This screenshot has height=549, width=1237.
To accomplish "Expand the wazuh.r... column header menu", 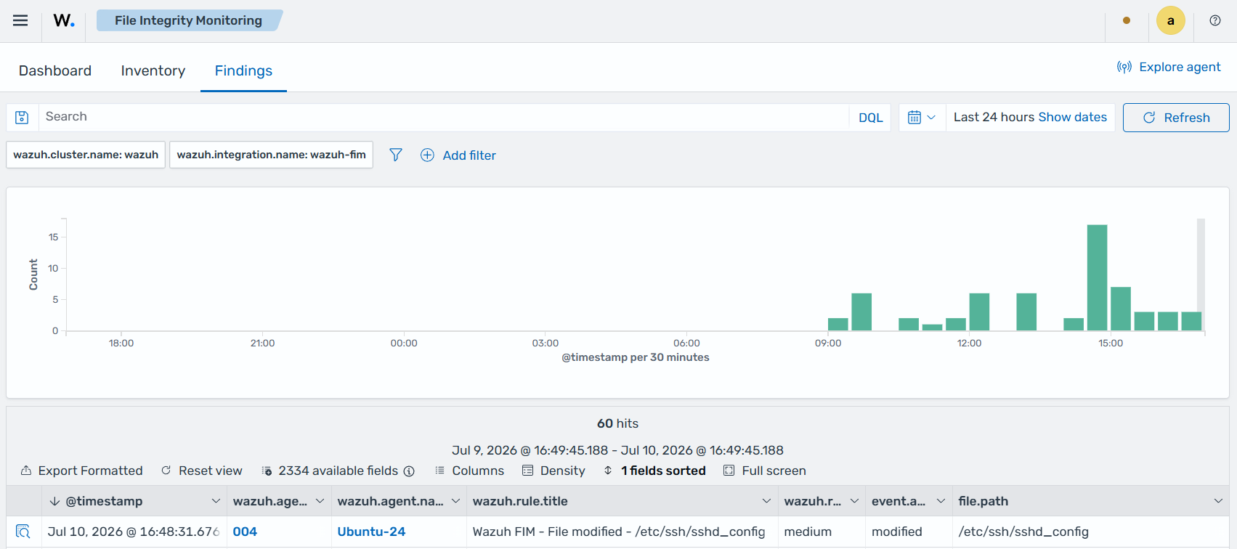I will 854,501.
